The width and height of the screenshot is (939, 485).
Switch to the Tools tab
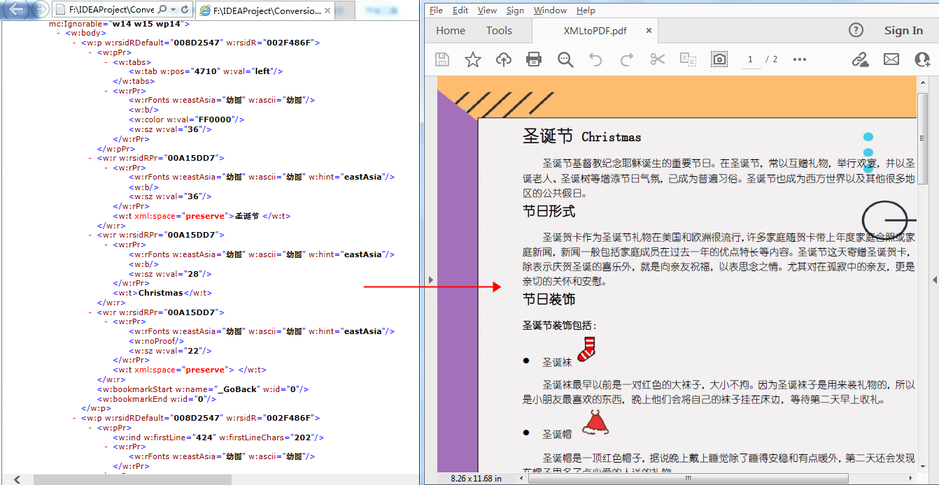499,30
